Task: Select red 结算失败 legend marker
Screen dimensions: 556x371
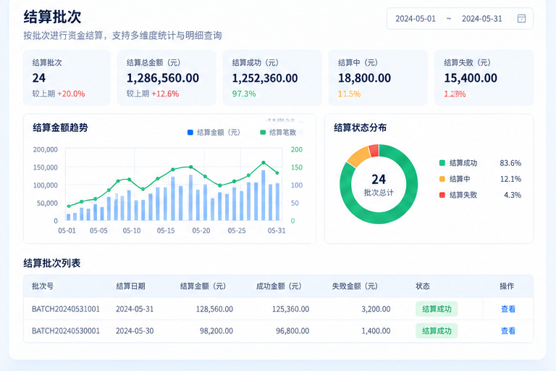Action: point(442,195)
